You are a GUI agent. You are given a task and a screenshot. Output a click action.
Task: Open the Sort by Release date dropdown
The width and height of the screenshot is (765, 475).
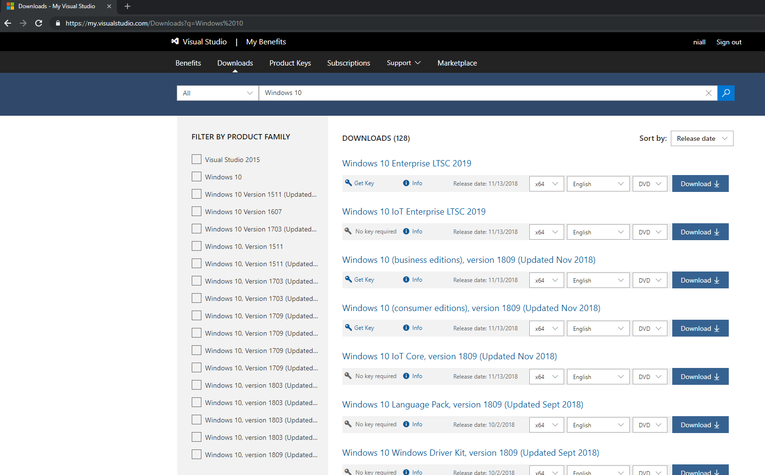702,138
